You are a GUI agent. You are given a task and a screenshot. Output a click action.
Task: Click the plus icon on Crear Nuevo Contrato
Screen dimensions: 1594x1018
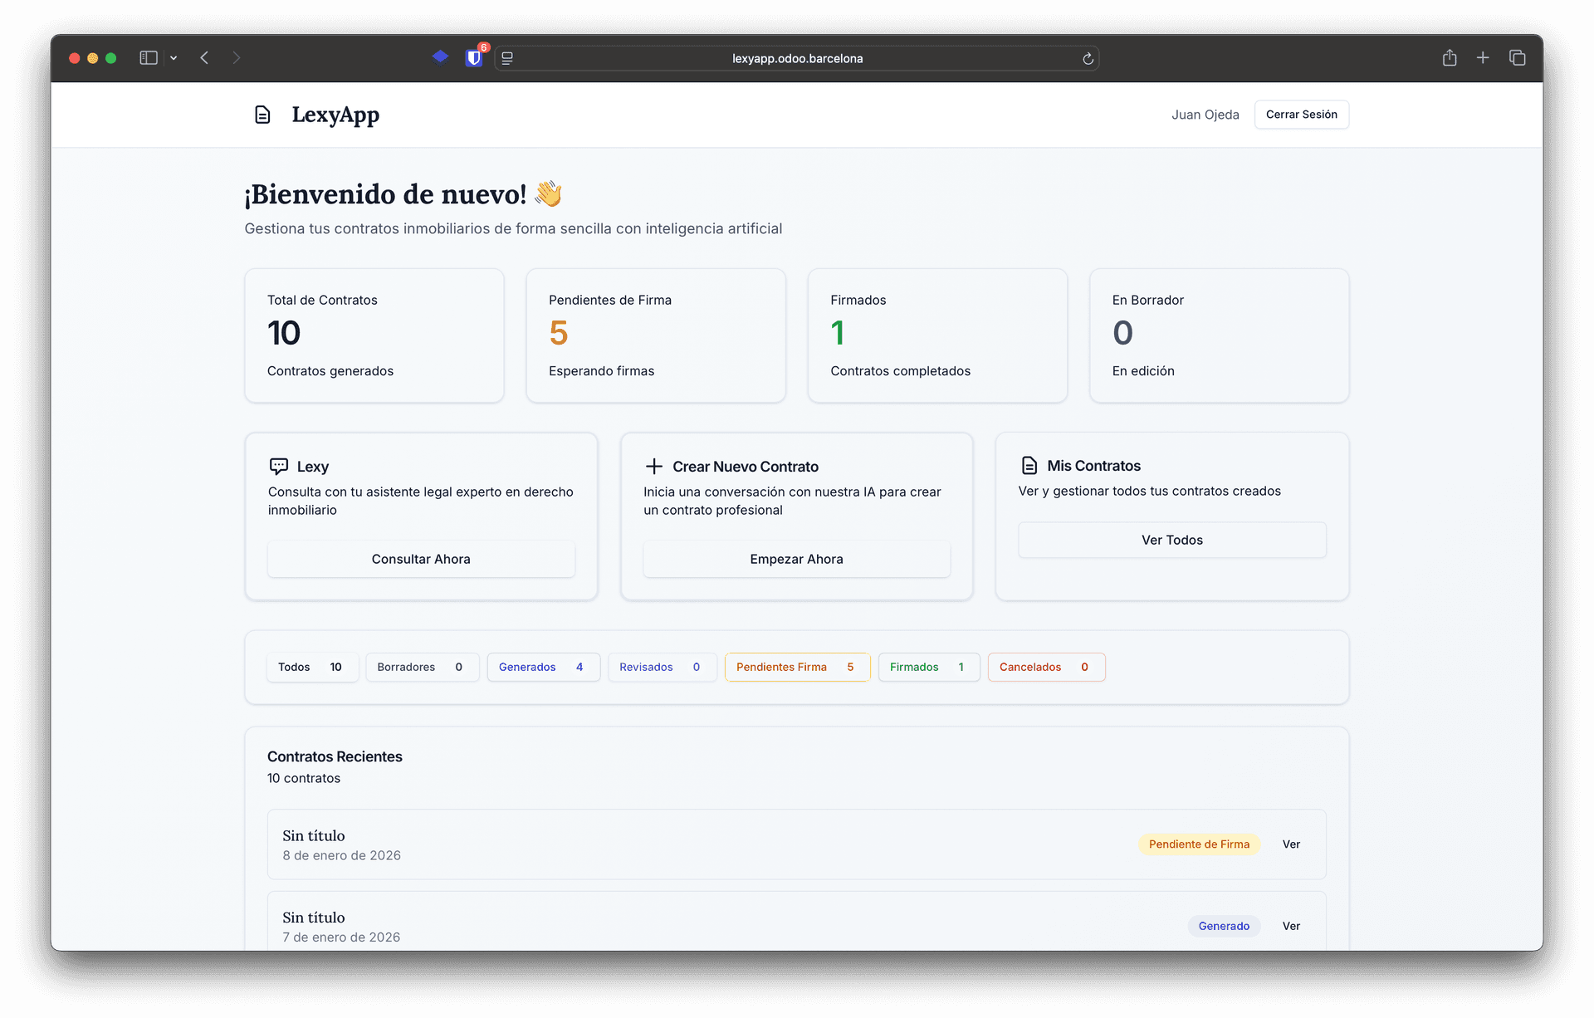click(x=654, y=466)
